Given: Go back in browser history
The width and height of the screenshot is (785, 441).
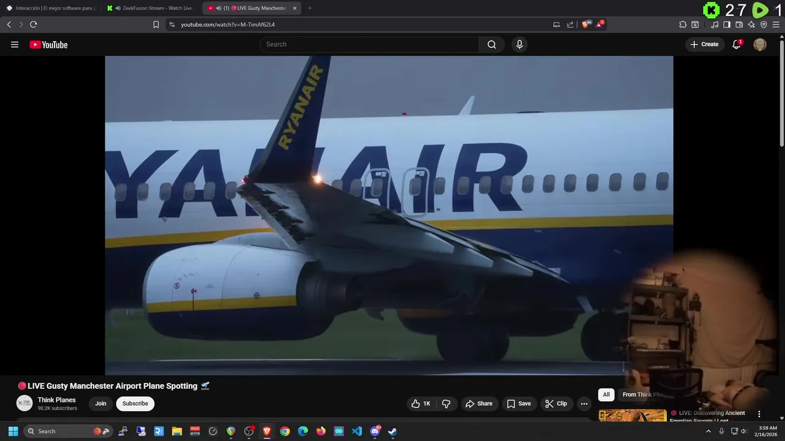Looking at the screenshot, I should point(9,24).
